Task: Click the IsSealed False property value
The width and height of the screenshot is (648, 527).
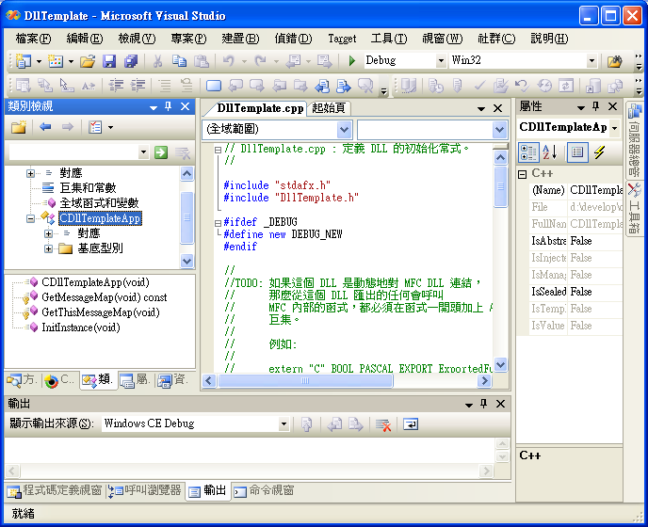Action: coord(595,292)
